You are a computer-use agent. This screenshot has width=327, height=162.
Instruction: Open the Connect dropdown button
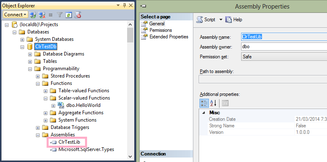15,15
